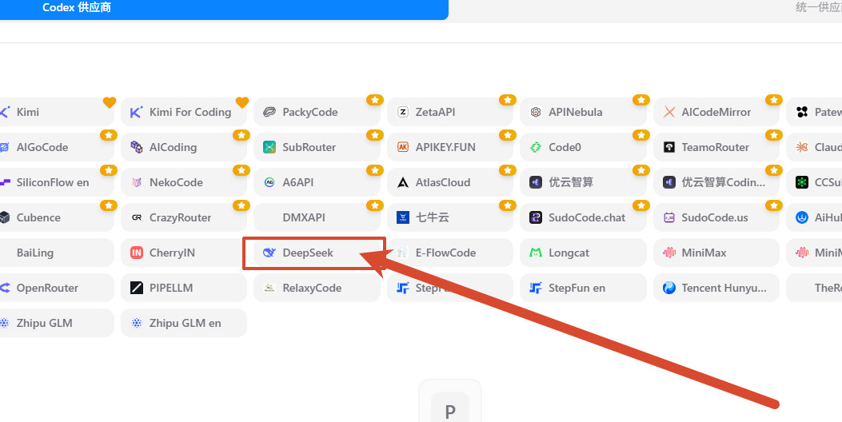Click the P avatar tile at bottom
Screen dimensions: 842x422
[450, 407]
